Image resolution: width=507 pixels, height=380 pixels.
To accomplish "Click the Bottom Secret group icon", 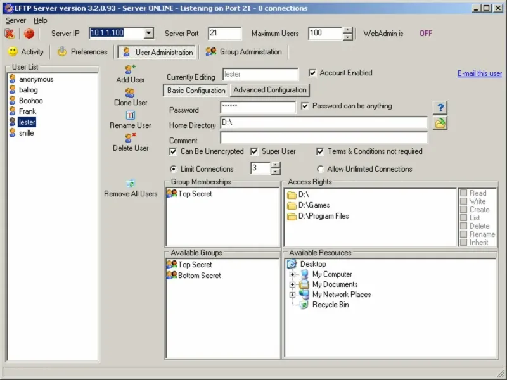I will tap(172, 275).
